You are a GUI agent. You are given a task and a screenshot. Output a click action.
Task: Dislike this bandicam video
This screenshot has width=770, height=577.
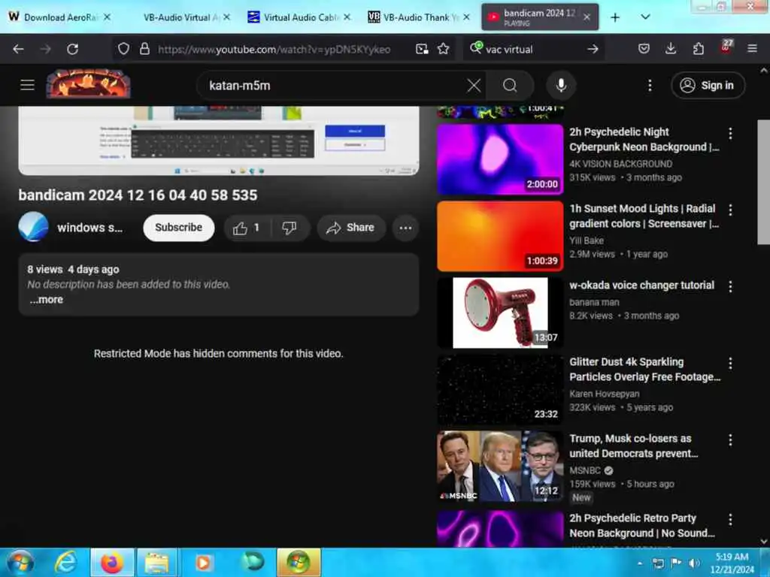click(x=290, y=228)
